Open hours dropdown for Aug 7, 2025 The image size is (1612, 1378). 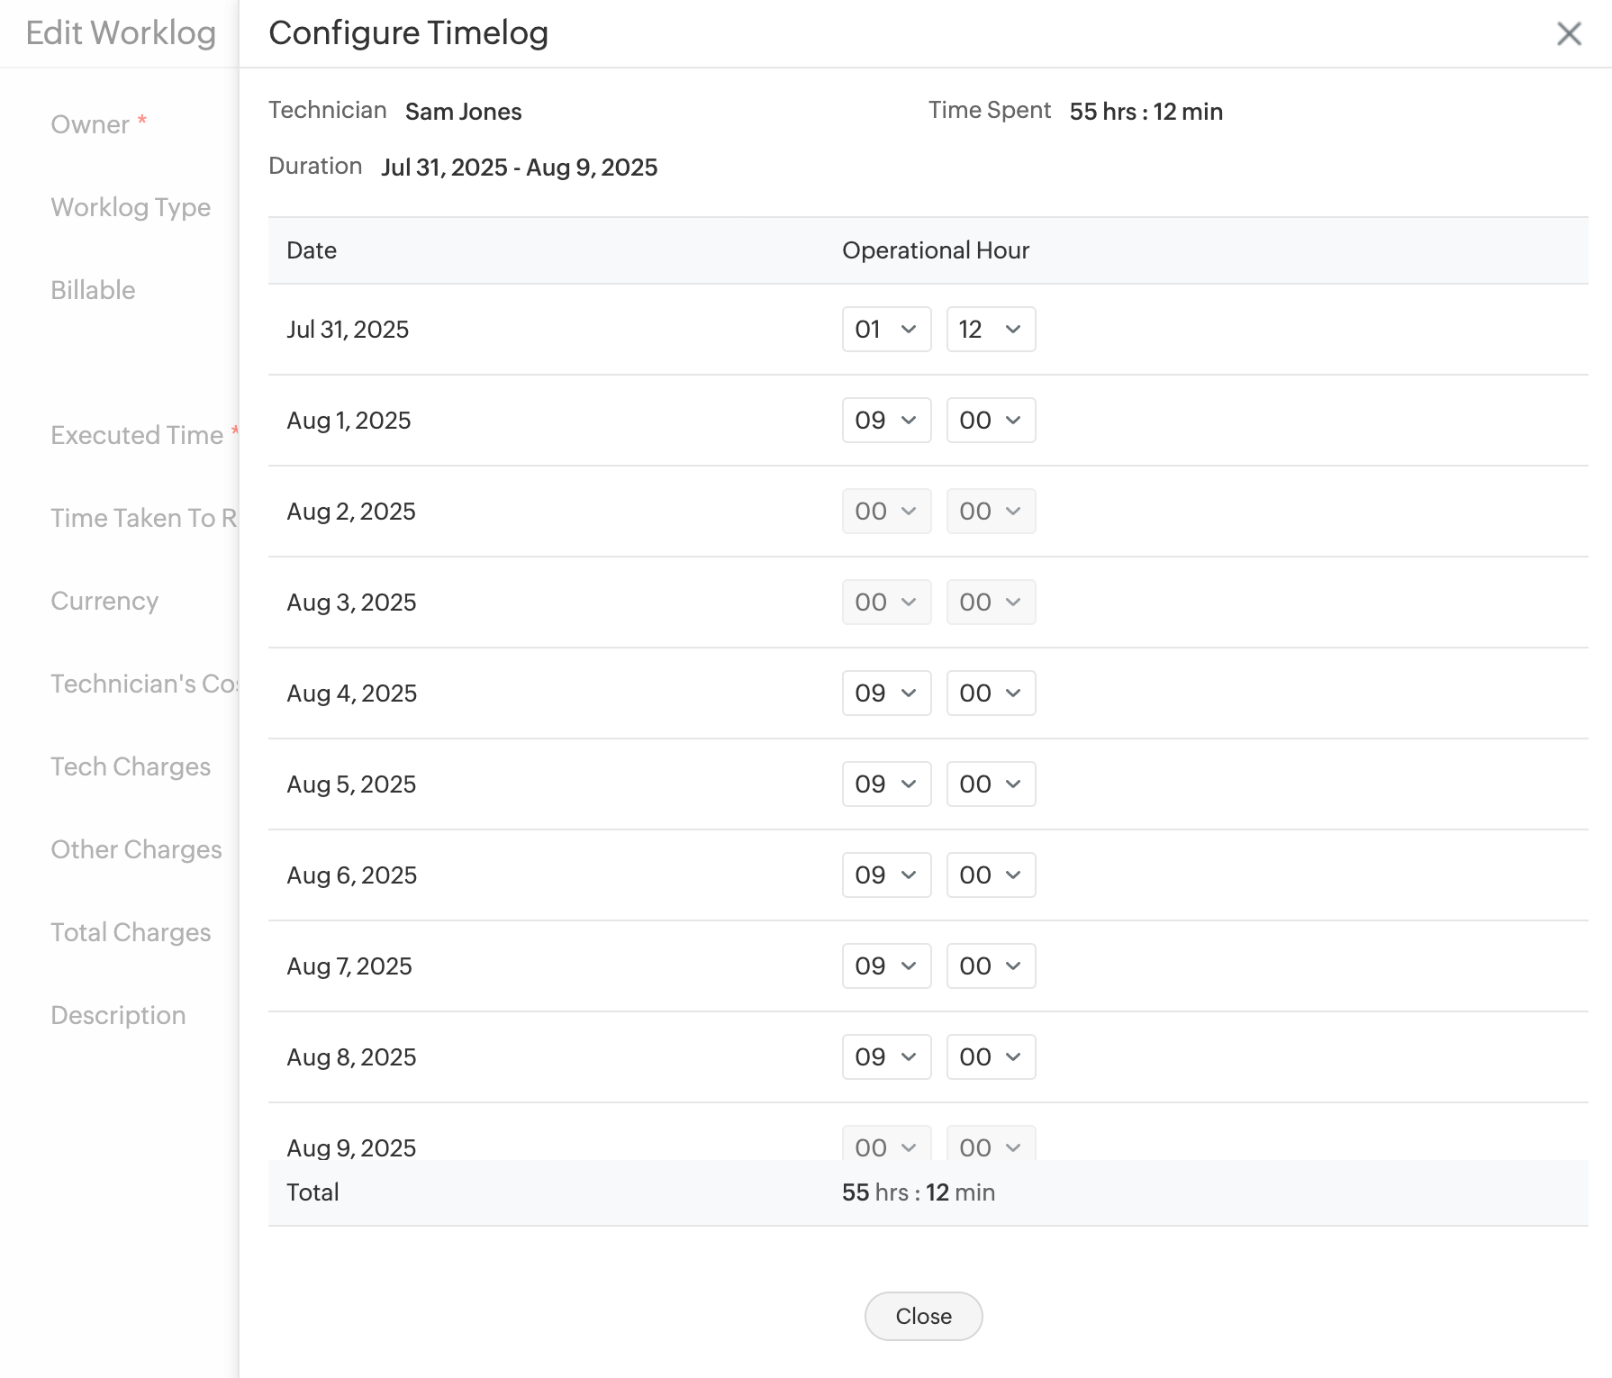pos(886,966)
